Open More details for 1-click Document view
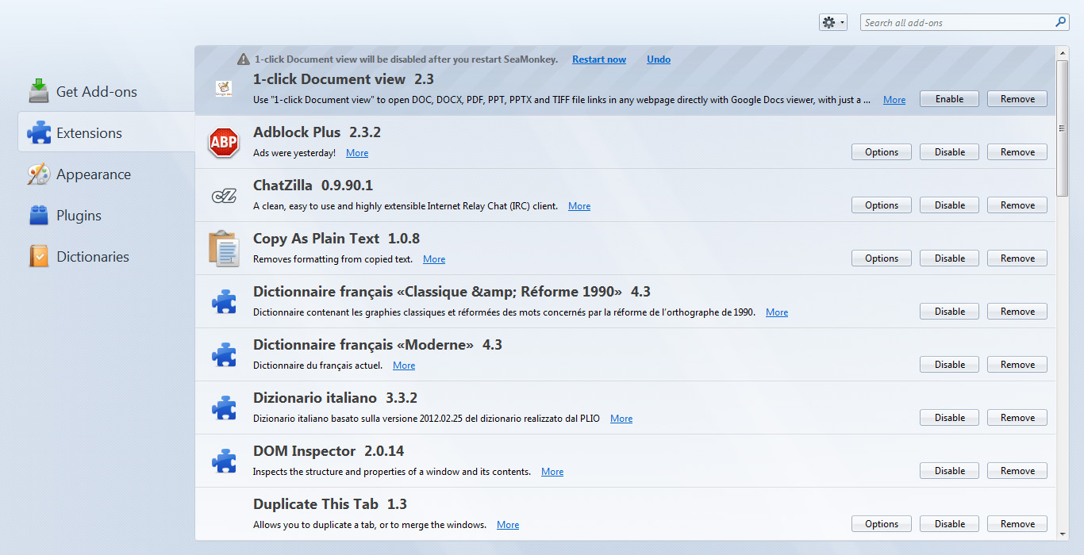Screen dimensions: 1084x555 coord(894,100)
